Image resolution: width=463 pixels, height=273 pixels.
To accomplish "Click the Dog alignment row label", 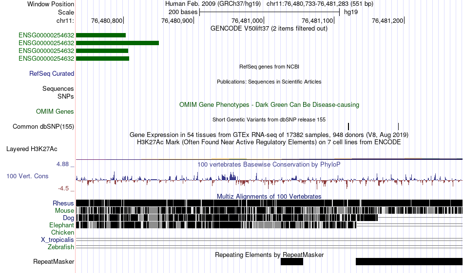I will (x=69, y=218).
